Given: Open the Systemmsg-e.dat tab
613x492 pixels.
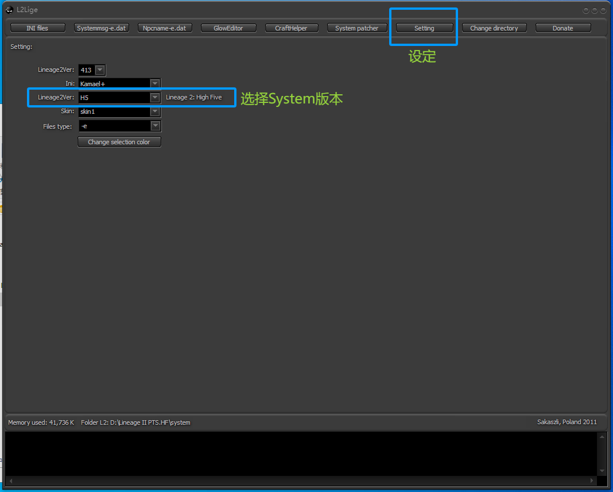Looking at the screenshot, I should [101, 28].
